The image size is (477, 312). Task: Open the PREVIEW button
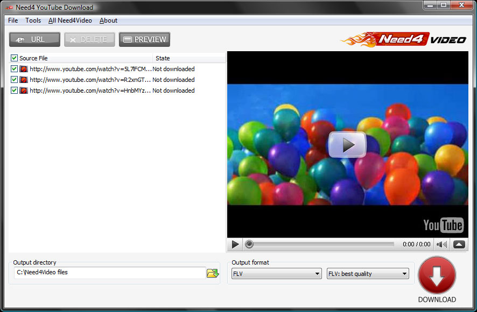click(x=144, y=39)
